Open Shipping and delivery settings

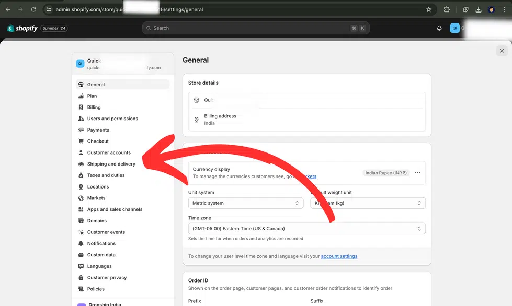(111, 163)
